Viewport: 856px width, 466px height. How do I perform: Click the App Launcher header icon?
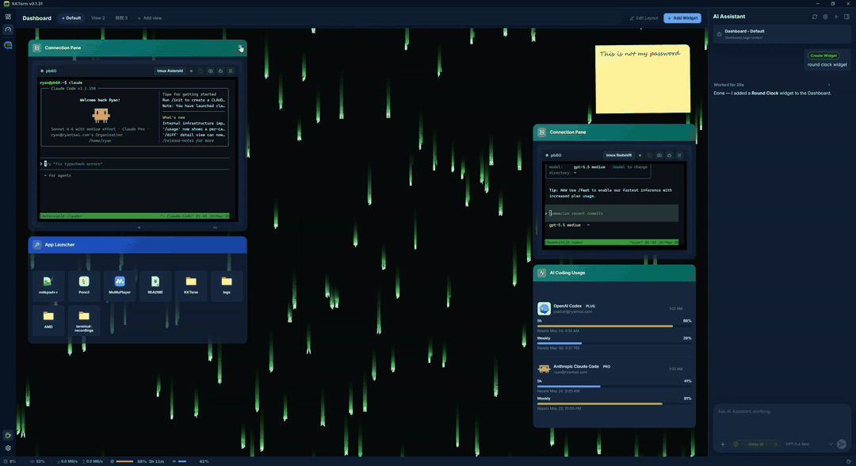(x=36, y=244)
